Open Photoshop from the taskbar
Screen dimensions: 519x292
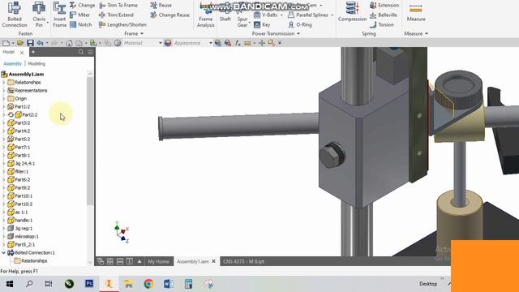pyautogui.click(x=89, y=284)
